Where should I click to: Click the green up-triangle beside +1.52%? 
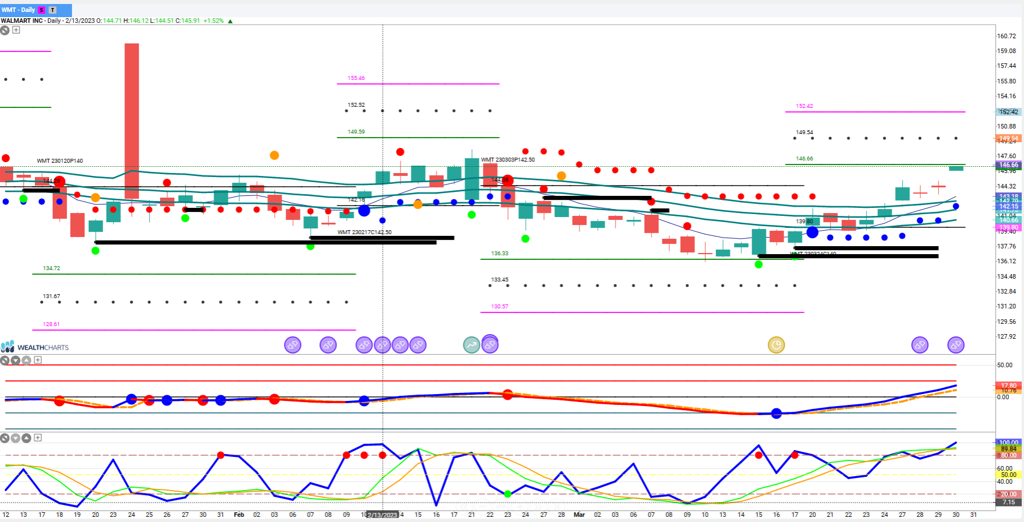(x=230, y=21)
